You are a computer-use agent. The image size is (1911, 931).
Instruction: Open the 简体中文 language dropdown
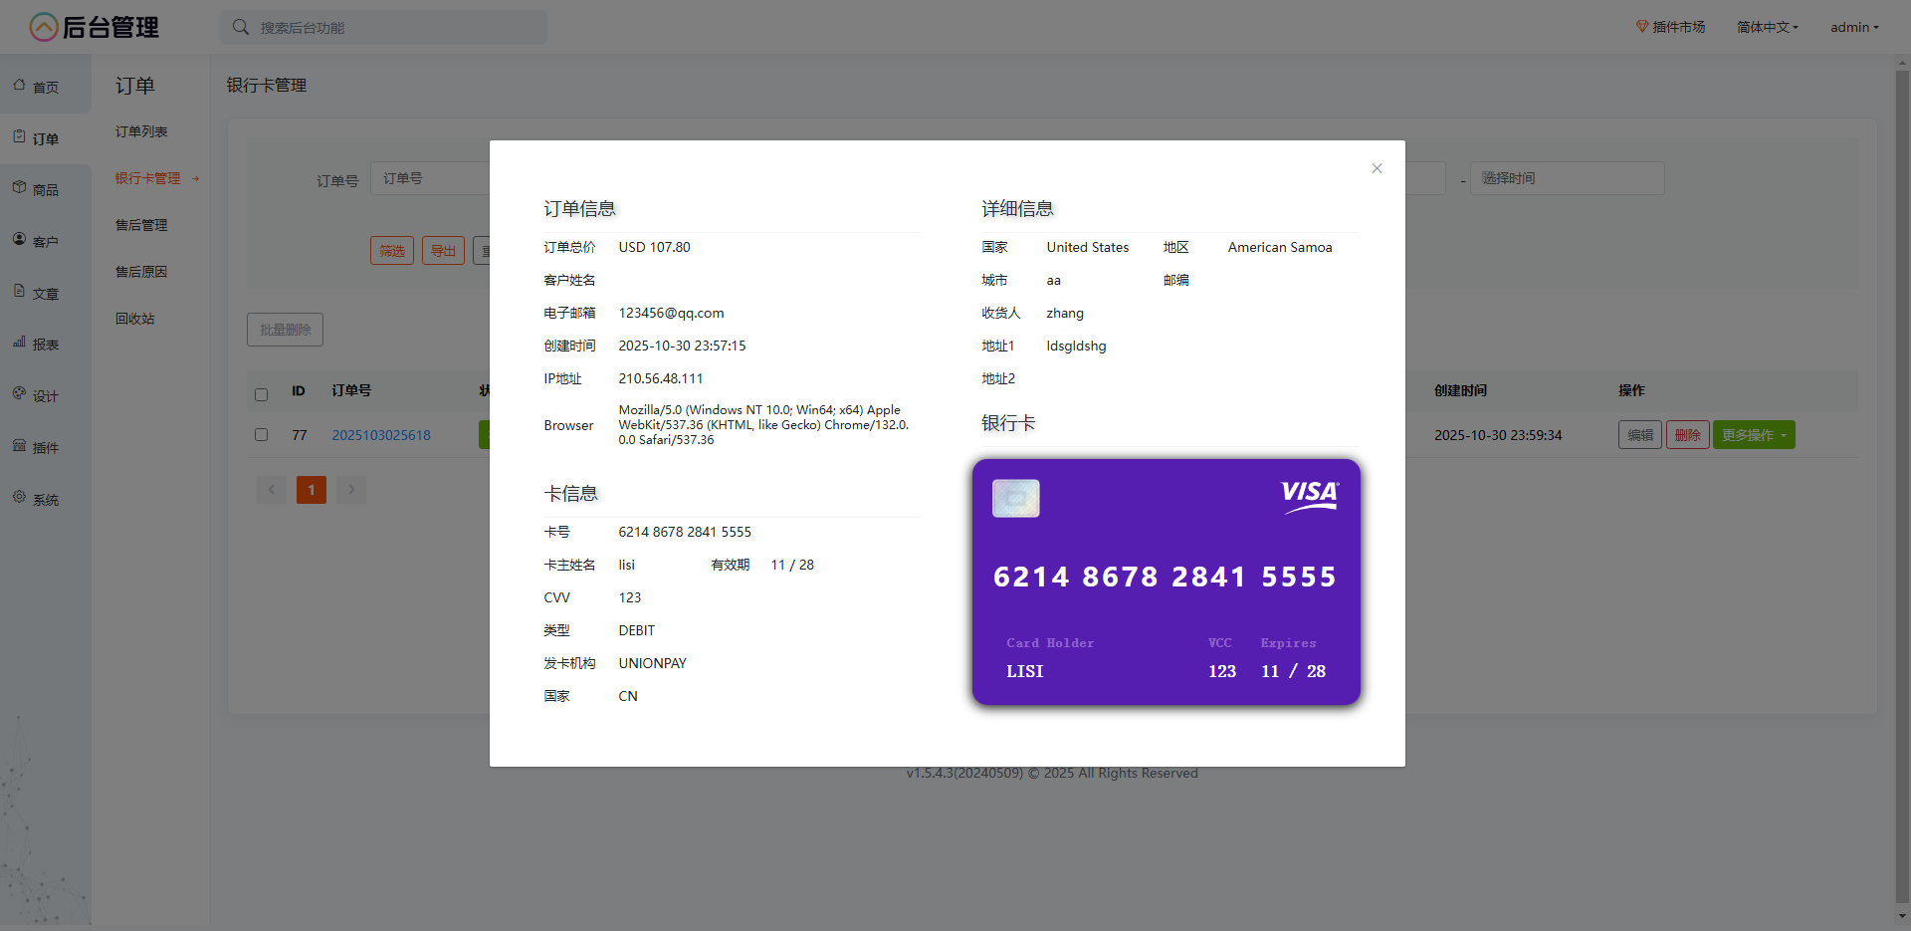point(1767,27)
